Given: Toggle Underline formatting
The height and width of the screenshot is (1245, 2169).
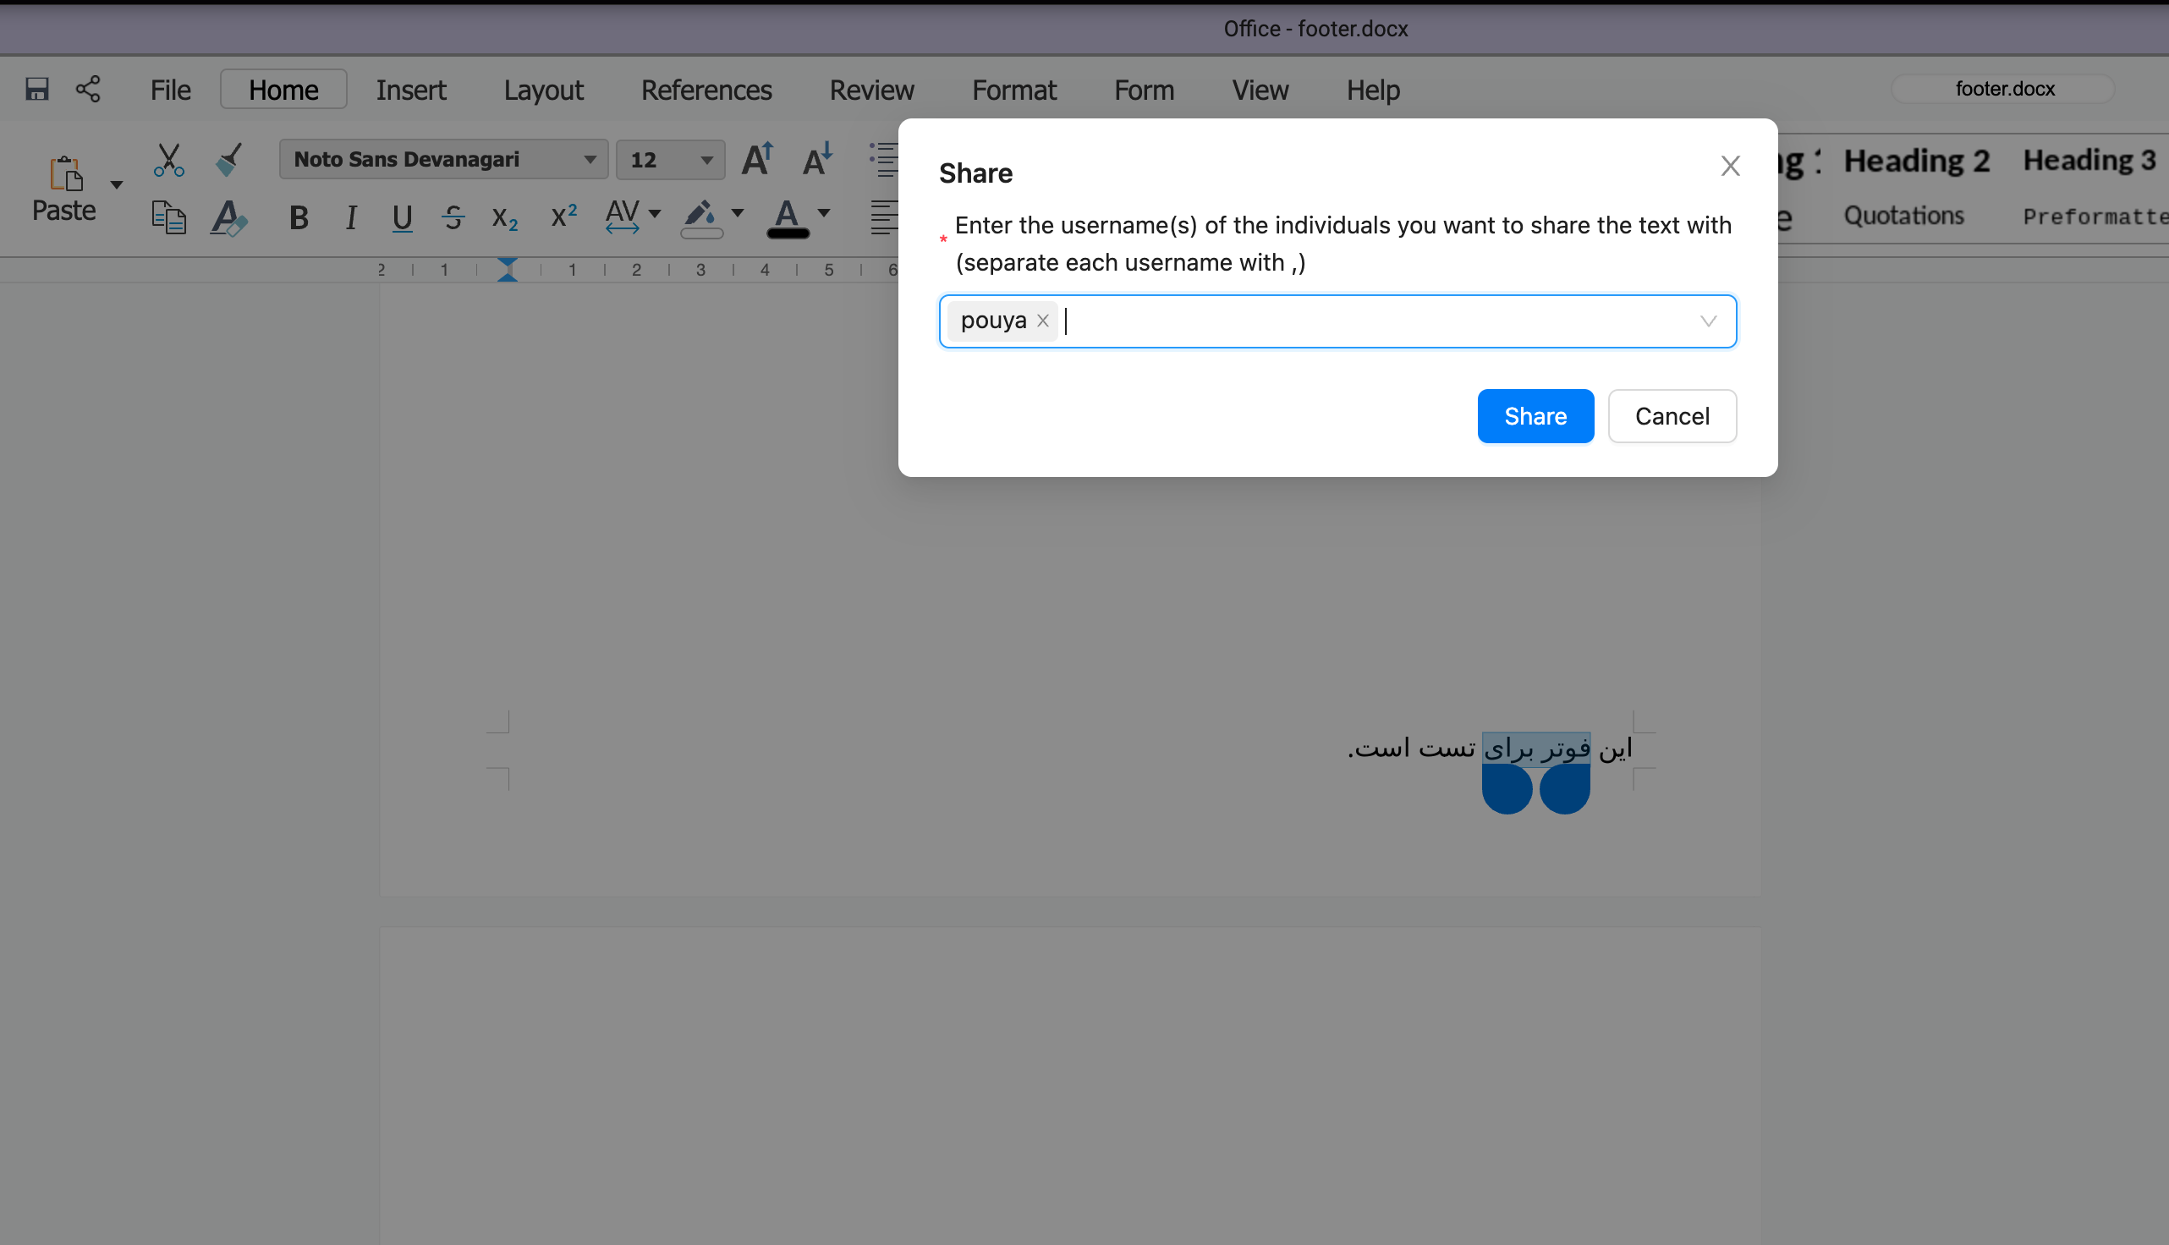Looking at the screenshot, I should (402, 218).
